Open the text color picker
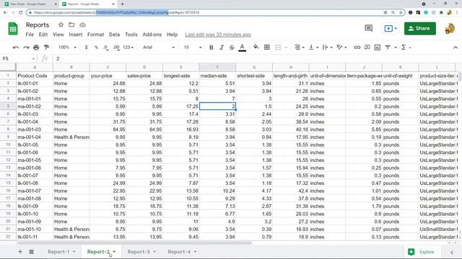Screen dimensions: 462x259 coord(243,47)
